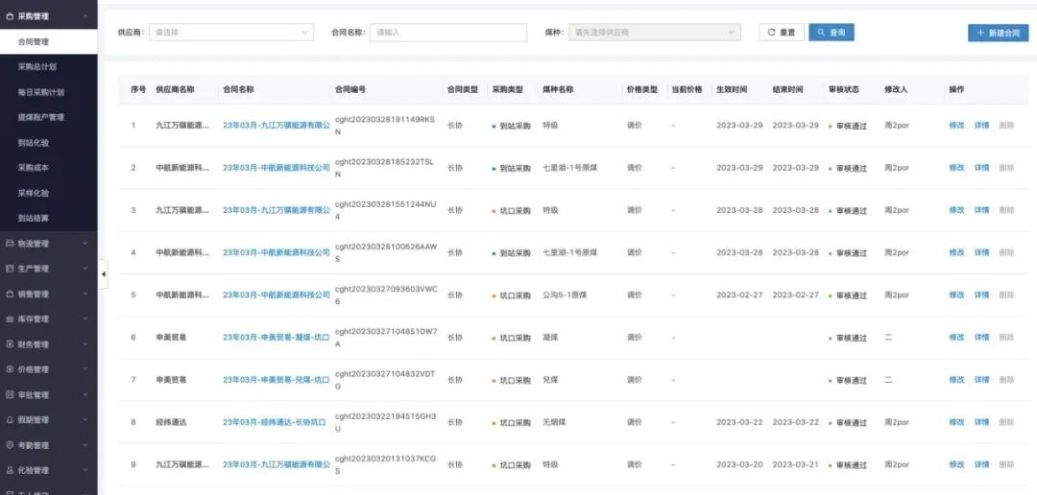Click 详情 in row 2
Screen dimensions: 1037x495
tap(981, 168)
